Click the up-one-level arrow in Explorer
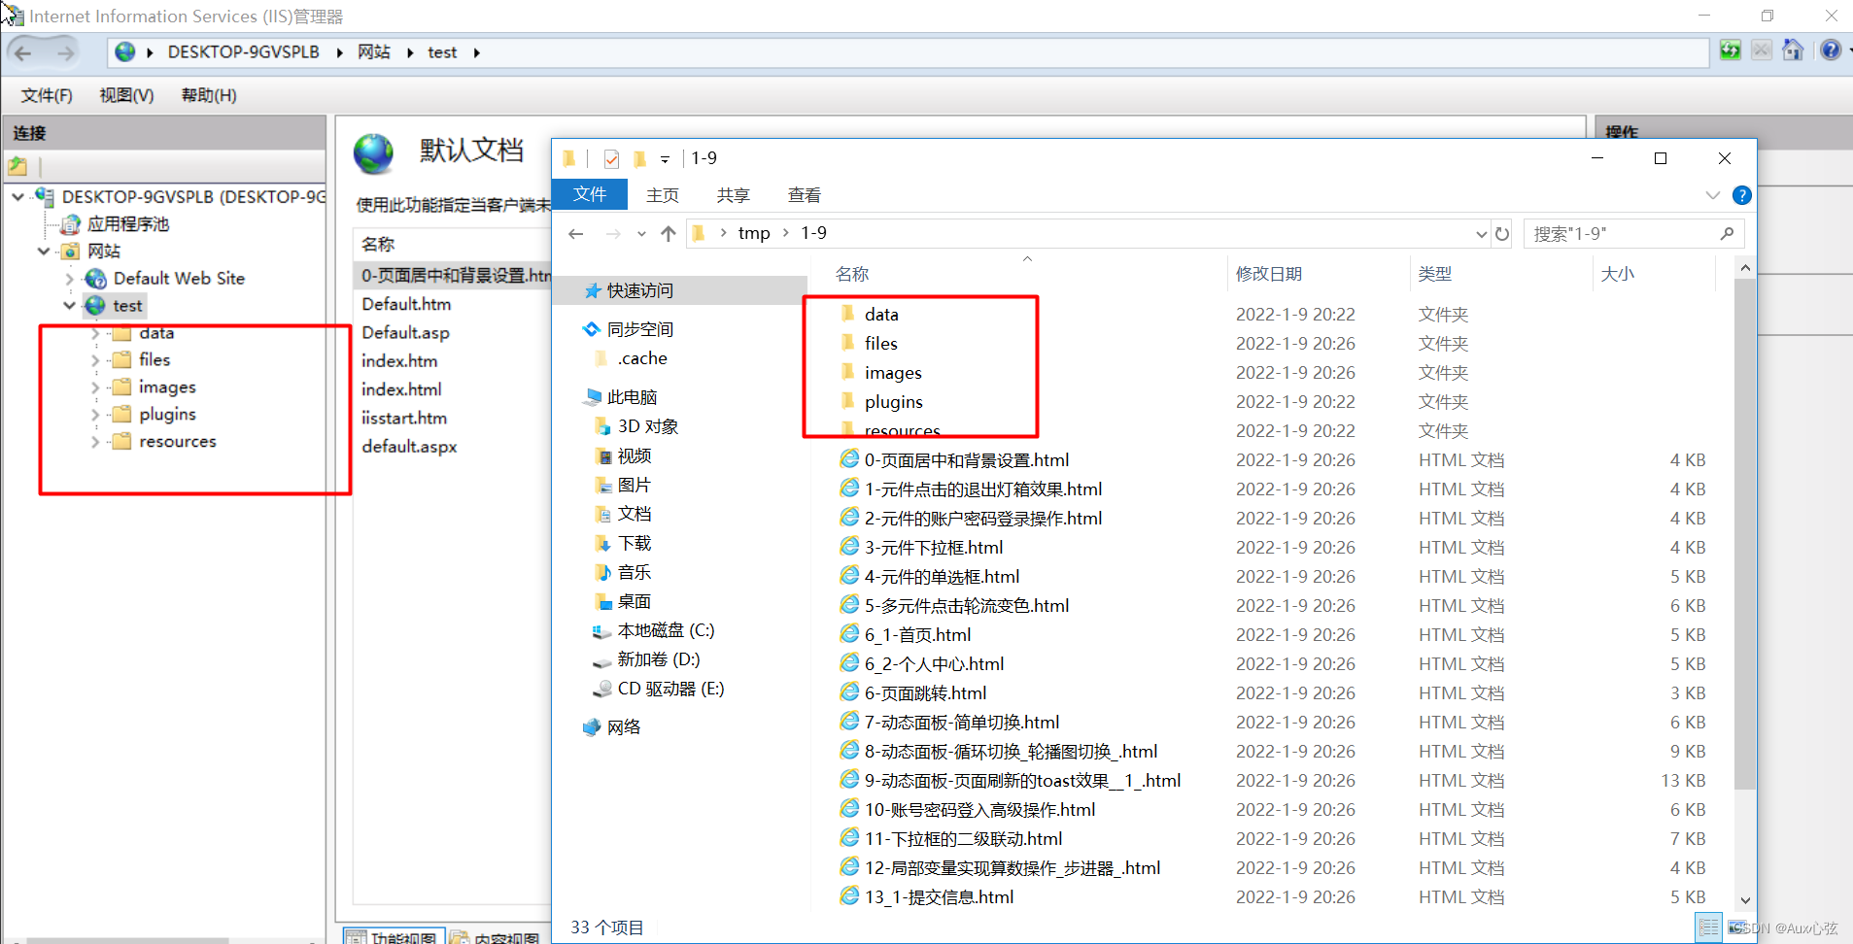 coord(669,233)
